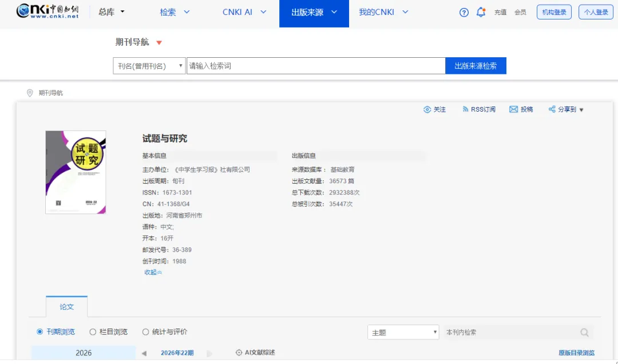Click the 2026年22期 issue link
The height and width of the screenshot is (364, 618).
[x=177, y=353]
